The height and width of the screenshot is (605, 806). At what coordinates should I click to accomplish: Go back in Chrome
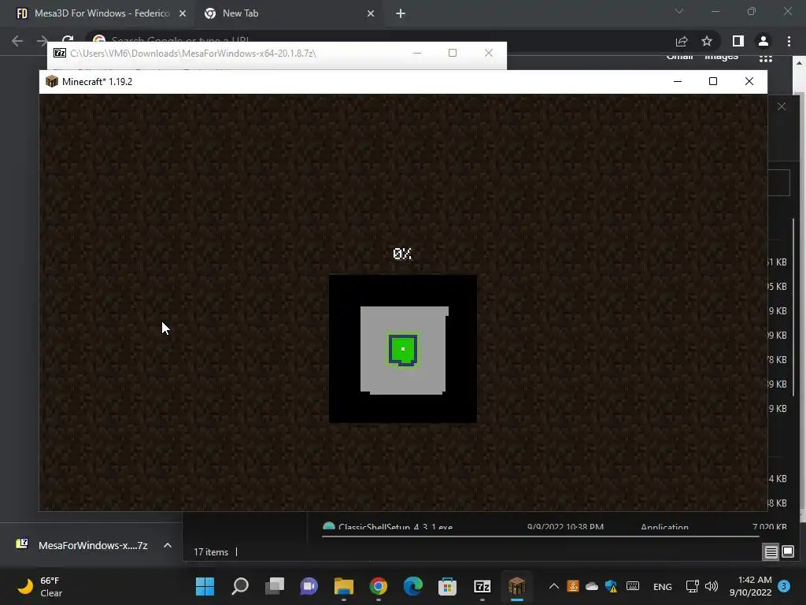17,41
